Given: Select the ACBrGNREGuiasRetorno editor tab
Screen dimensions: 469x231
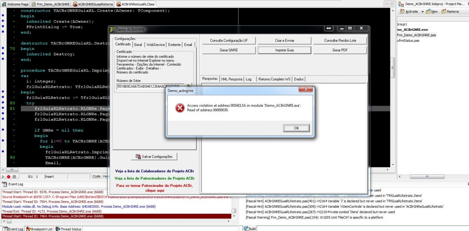Looking at the screenshot, I should click(x=93, y=4).
